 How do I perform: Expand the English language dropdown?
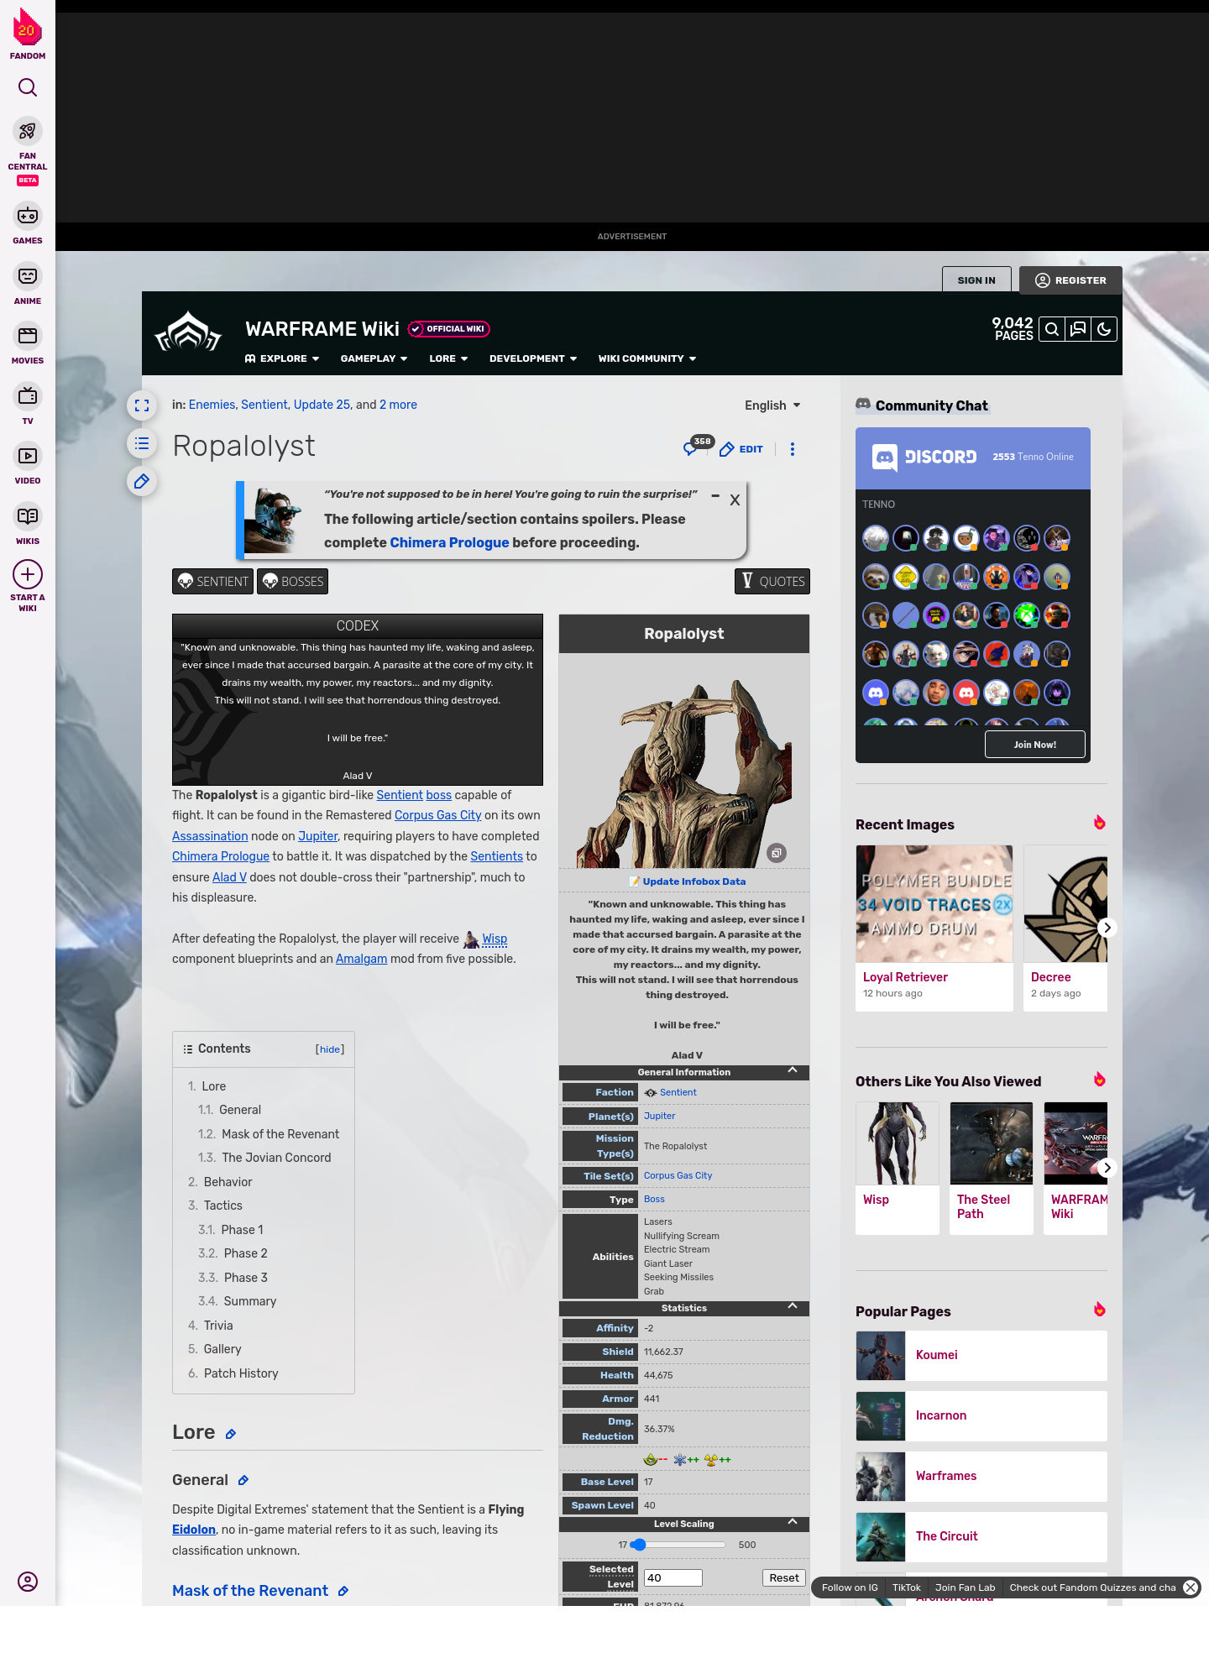click(772, 405)
